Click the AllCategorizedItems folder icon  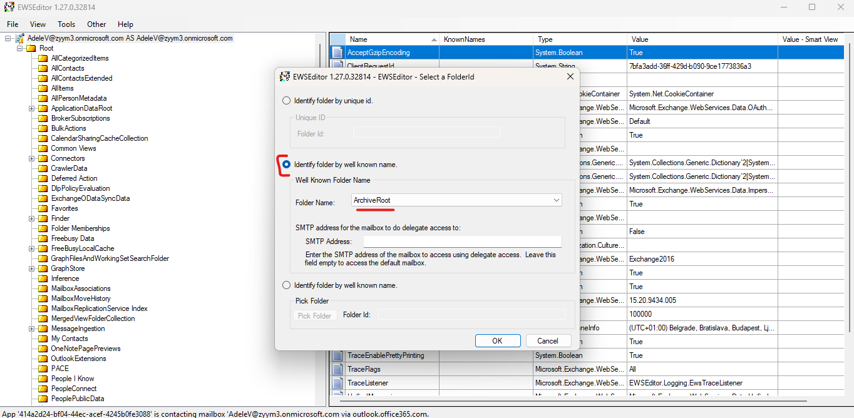43,58
